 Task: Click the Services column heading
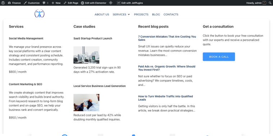tap(16, 26)
